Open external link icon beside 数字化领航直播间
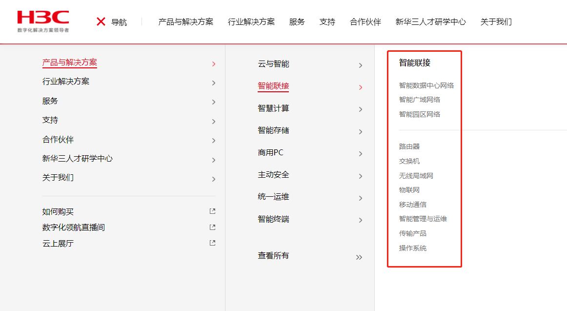This screenshot has width=567, height=311. pyautogui.click(x=213, y=227)
